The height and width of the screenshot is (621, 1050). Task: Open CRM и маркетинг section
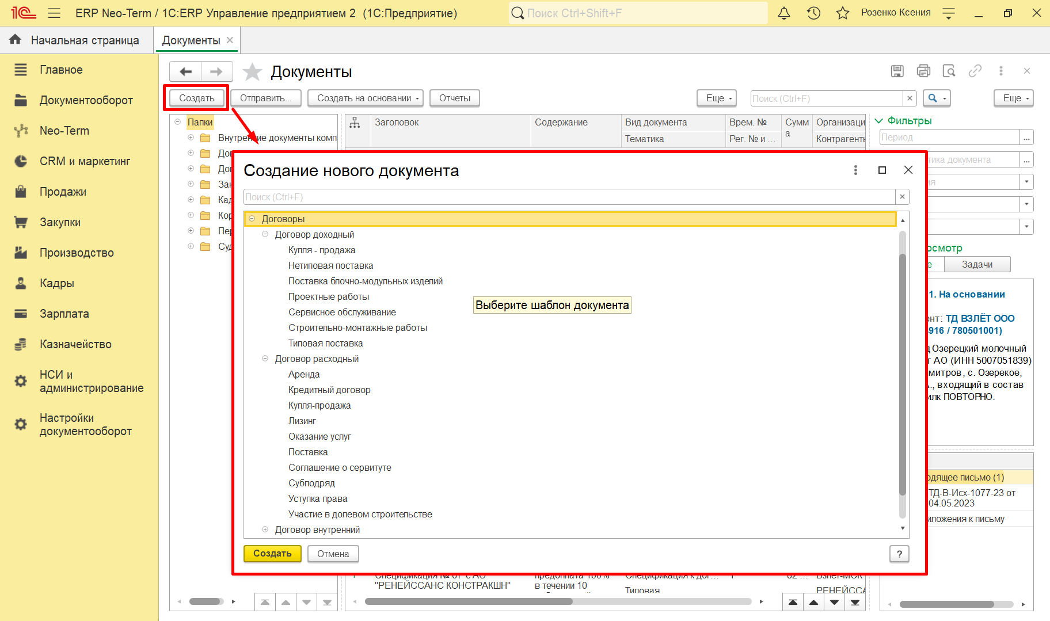85,161
